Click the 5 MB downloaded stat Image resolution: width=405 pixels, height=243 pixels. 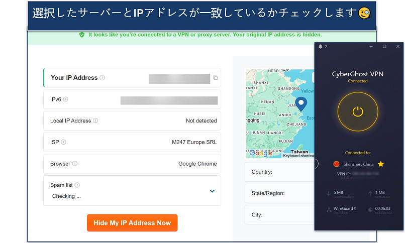(x=338, y=192)
